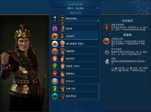Click the Canada maple leaf civilization icon
This screenshot has height=112, width=151.
(x=55, y=44)
